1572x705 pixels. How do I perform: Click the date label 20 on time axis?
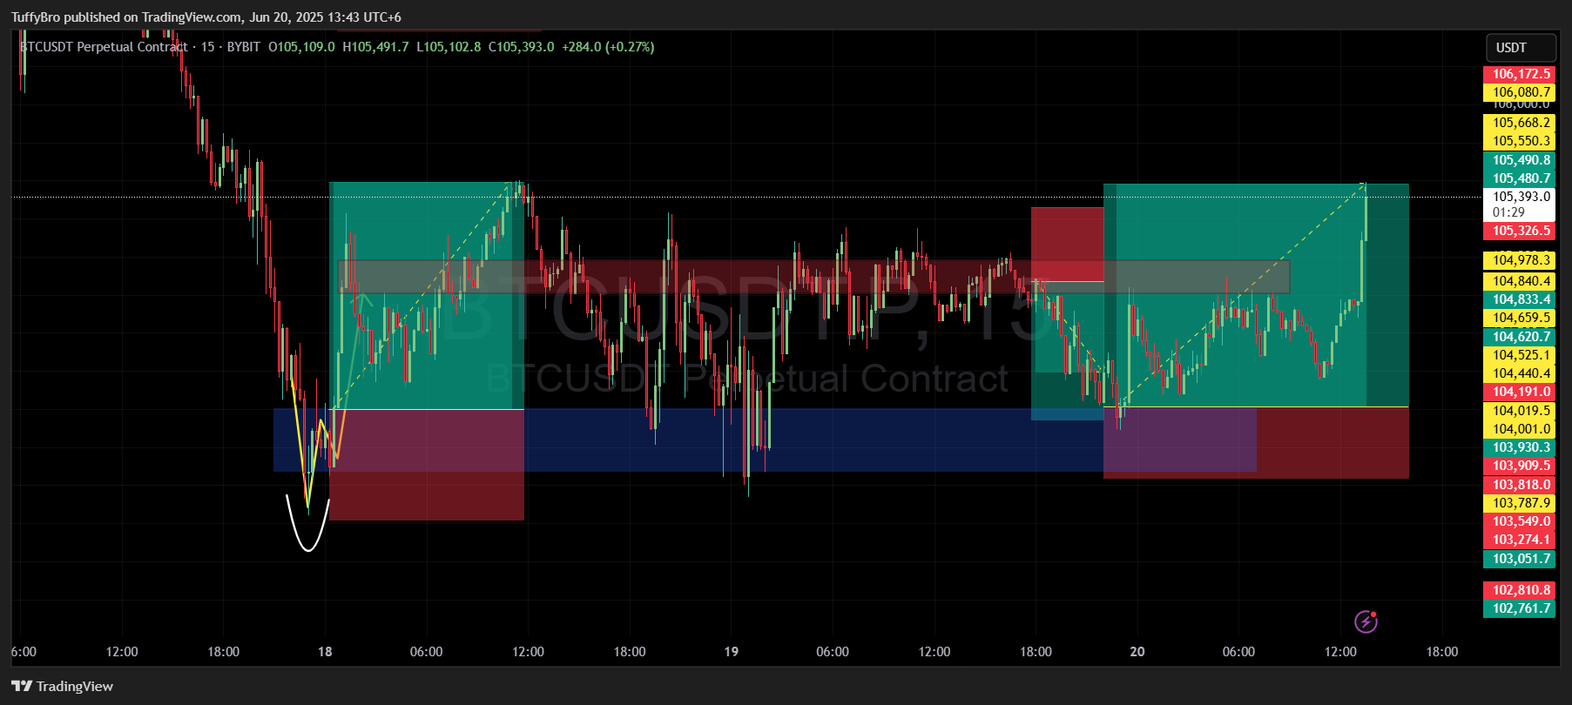(x=1137, y=652)
